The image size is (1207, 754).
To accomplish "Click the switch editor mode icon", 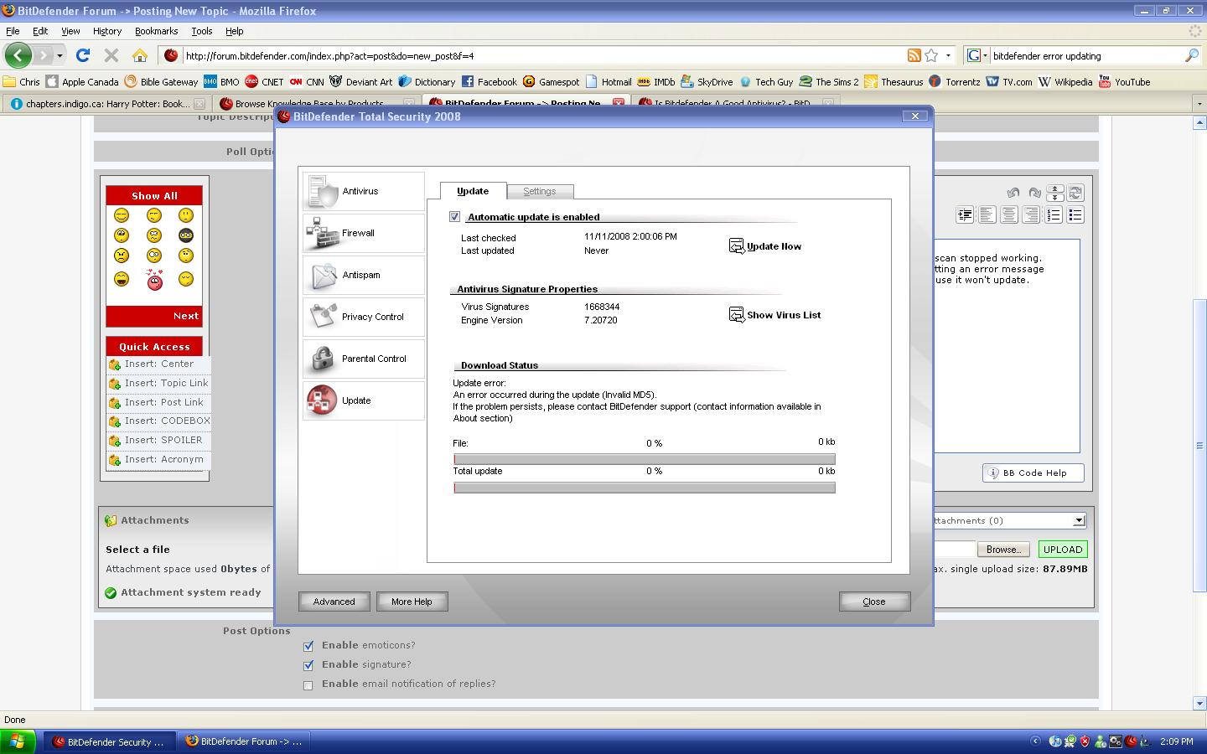I will click(x=1076, y=194).
